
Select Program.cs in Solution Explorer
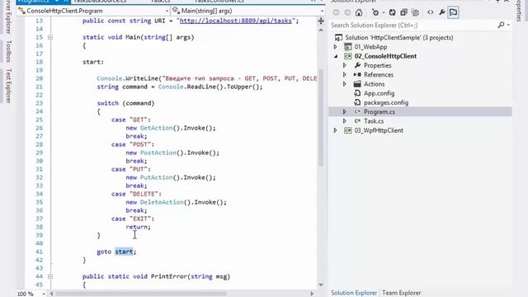tap(379, 112)
